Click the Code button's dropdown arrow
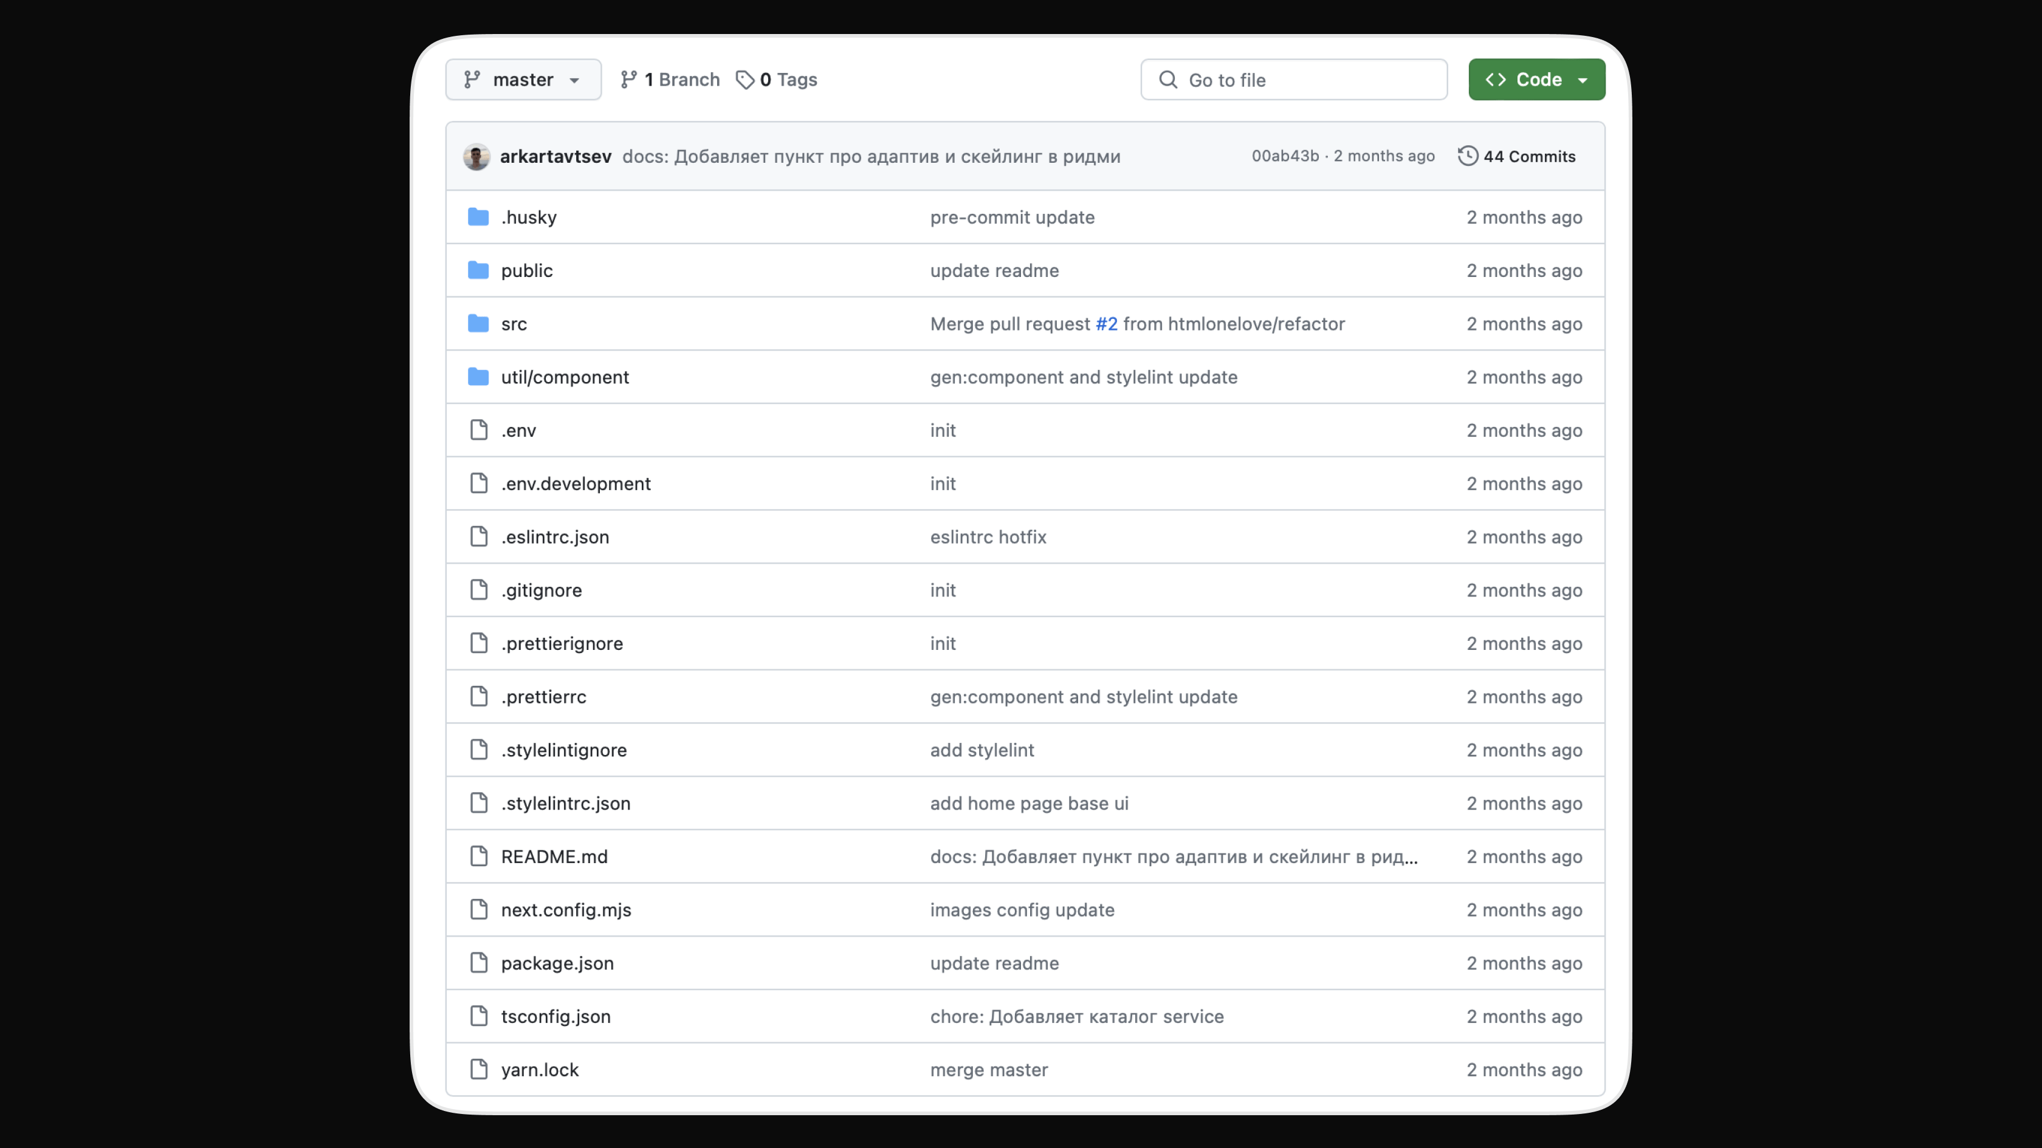2042x1148 pixels. (1583, 80)
